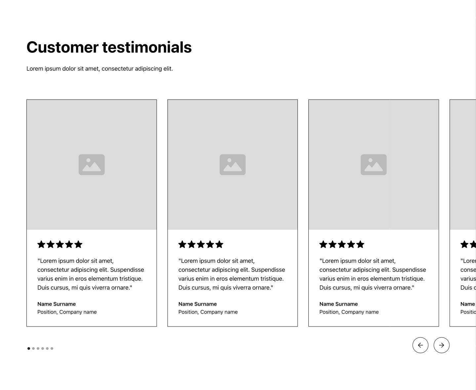Select the second pagination dot
476x390 pixels.
(33, 348)
